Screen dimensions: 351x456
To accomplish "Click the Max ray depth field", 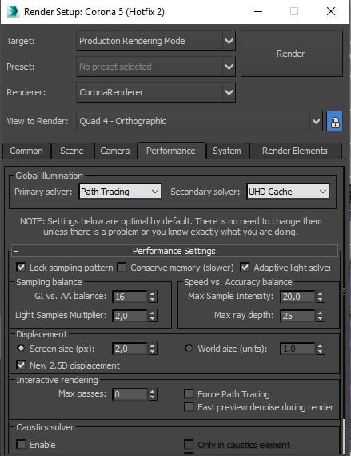I will [x=297, y=316].
